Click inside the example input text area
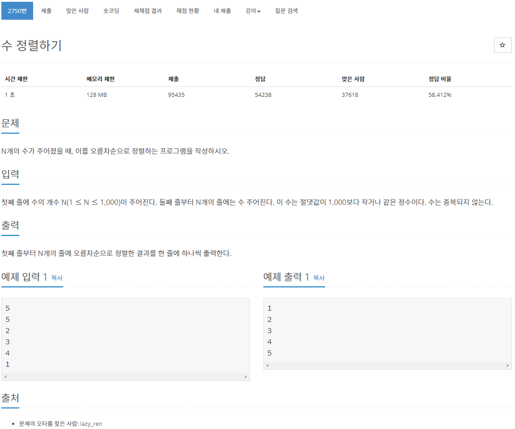The height and width of the screenshot is (429, 515). click(125, 336)
